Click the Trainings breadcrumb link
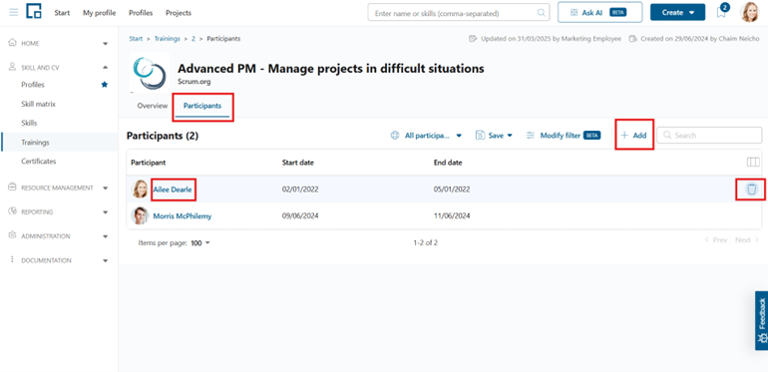This screenshot has width=768, height=372. click(167, 38)
